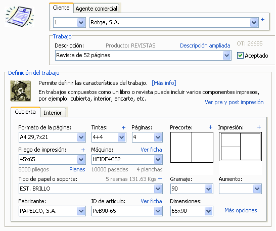Click the plus icon beside Impresión
Image resolution: width=276 pixels, height=231 pixels.
point(259,127)
